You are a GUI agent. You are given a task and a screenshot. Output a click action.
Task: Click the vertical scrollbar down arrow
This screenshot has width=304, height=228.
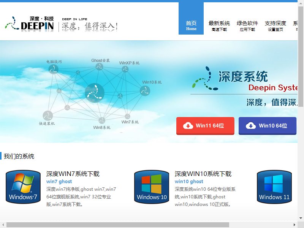301,218
